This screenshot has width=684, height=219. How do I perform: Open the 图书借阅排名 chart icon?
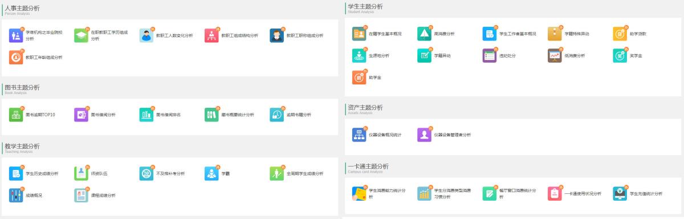146,115
